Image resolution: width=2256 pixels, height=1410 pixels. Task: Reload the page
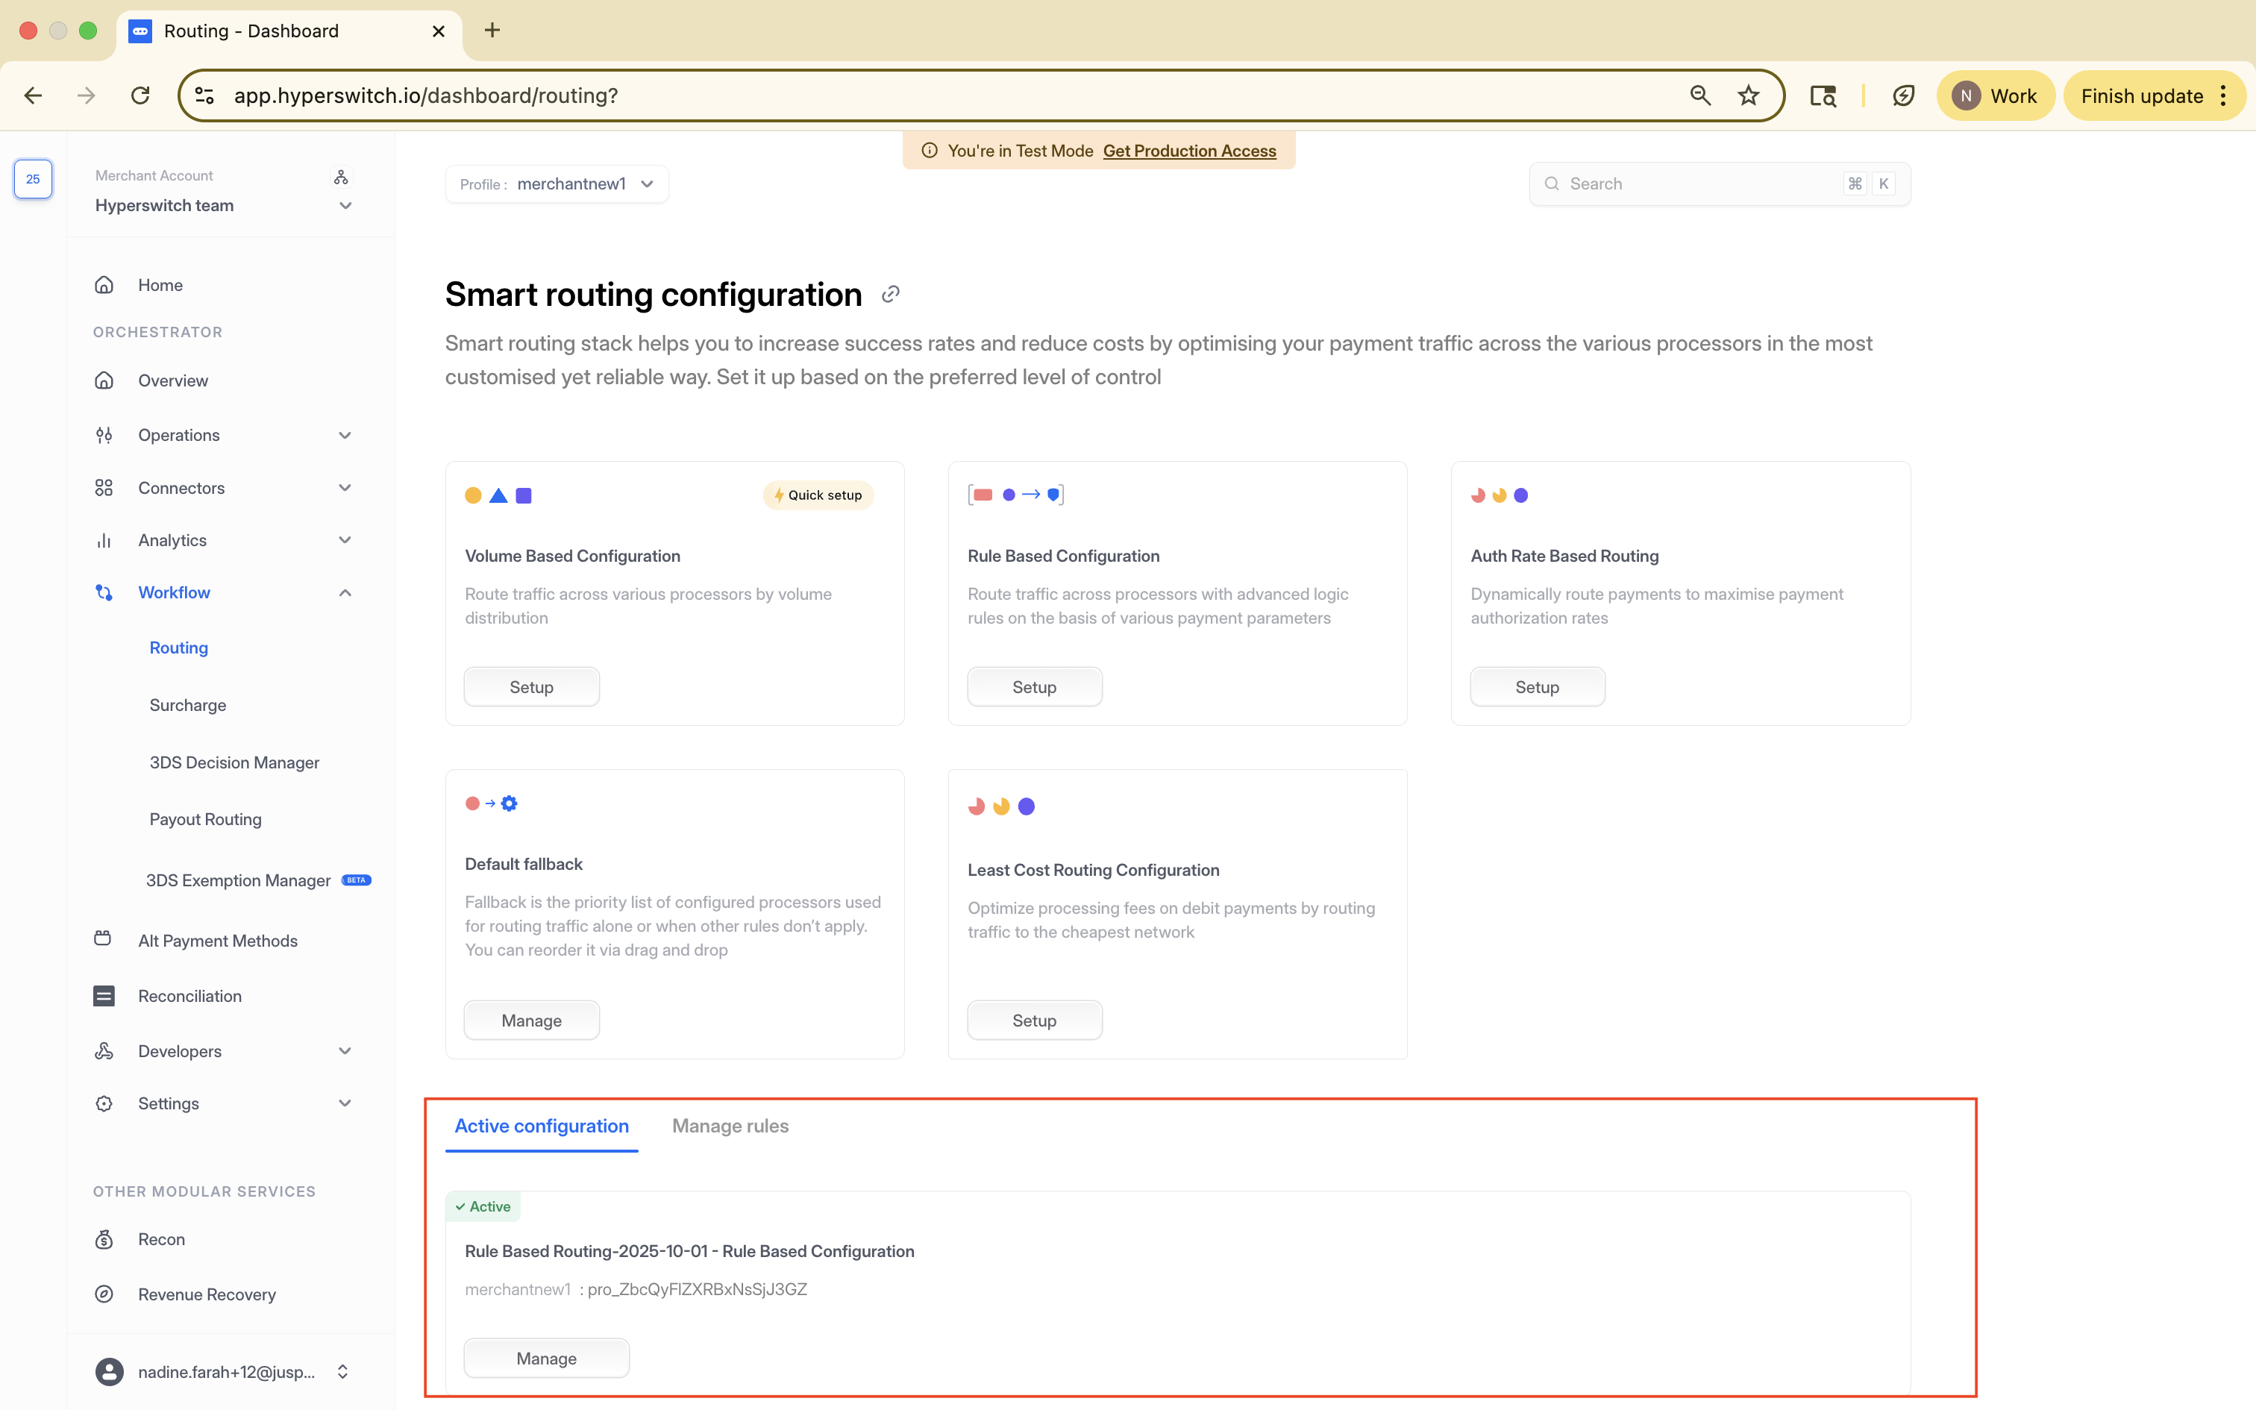[140, 96]
